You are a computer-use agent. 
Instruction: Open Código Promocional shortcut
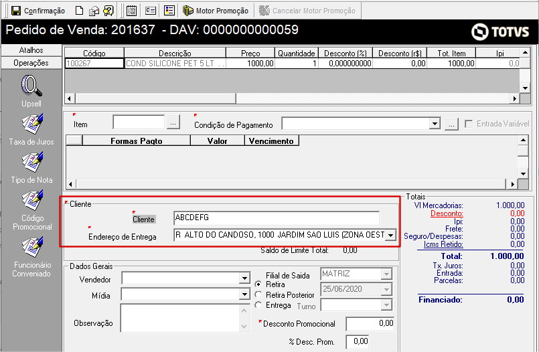(32, 210)
